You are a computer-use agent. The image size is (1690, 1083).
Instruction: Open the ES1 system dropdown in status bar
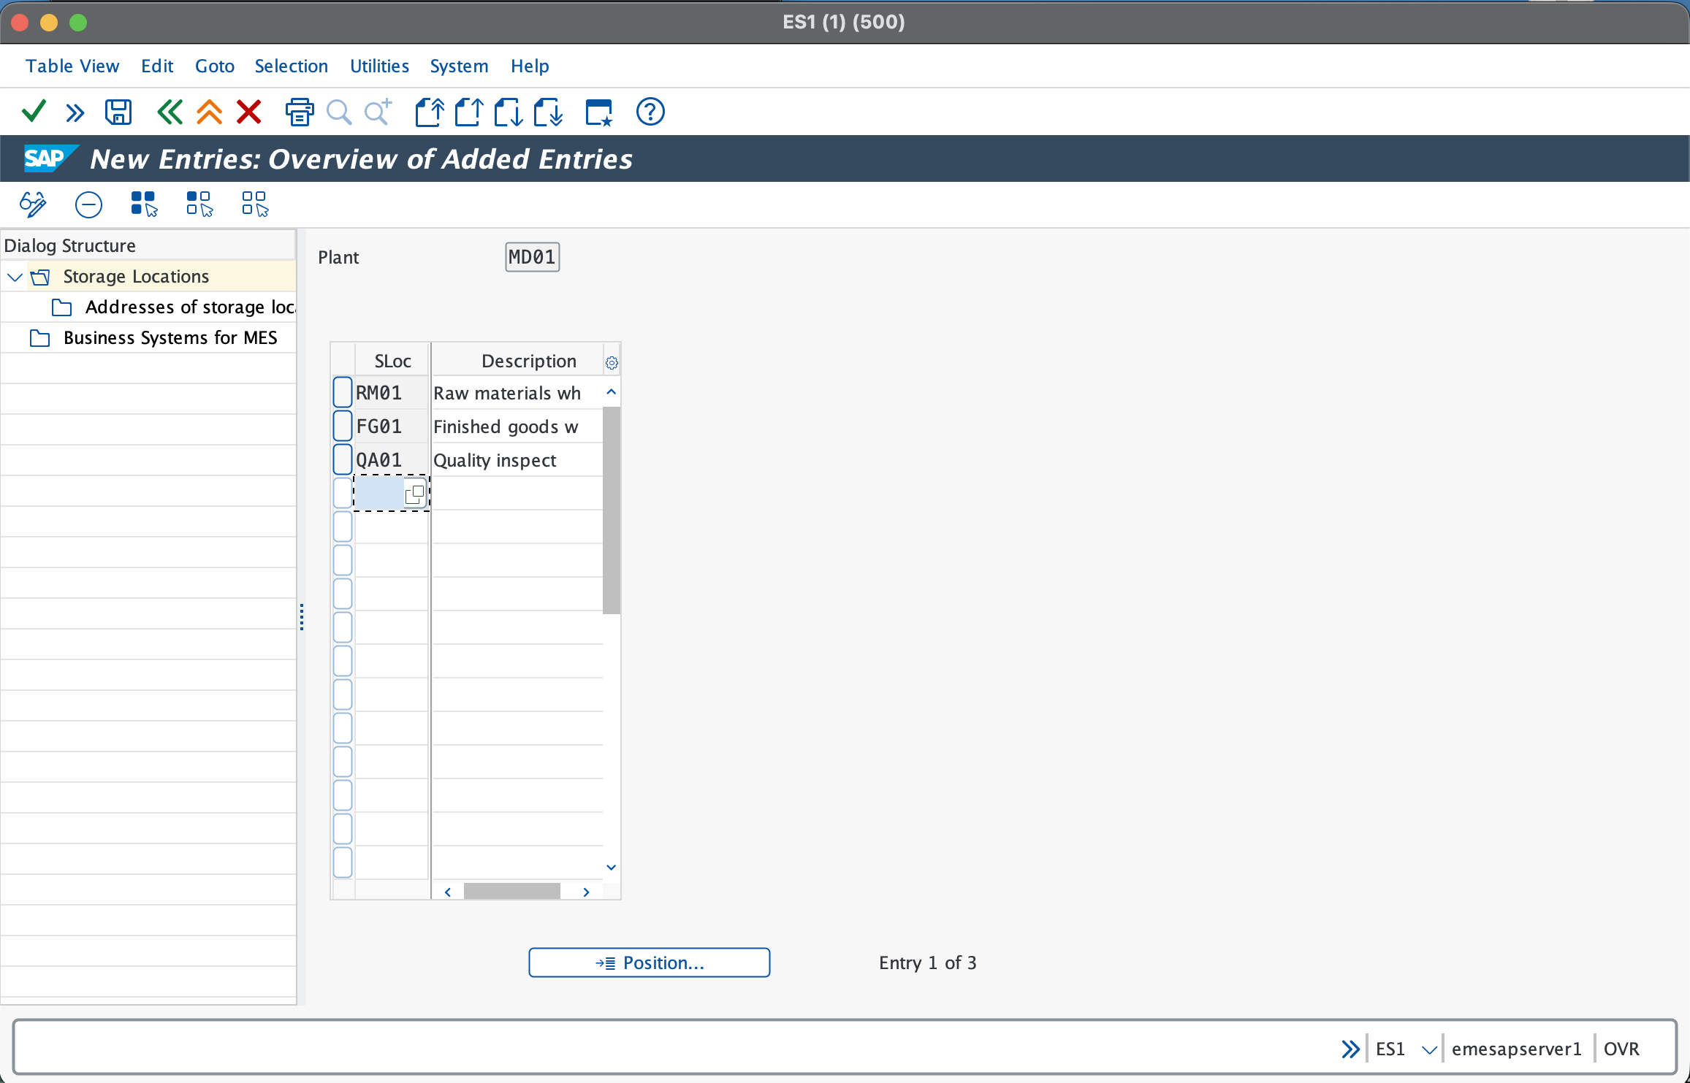[x=1429, y=1049]
